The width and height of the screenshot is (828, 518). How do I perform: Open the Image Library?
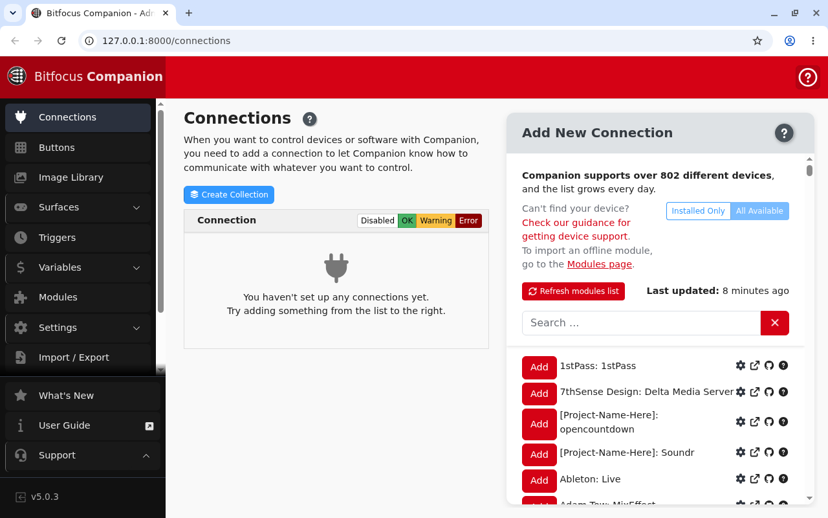coord(78,177)
